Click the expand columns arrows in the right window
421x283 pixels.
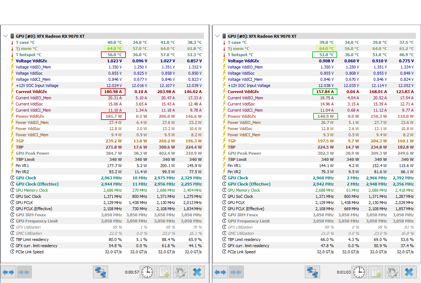(220, 272)
